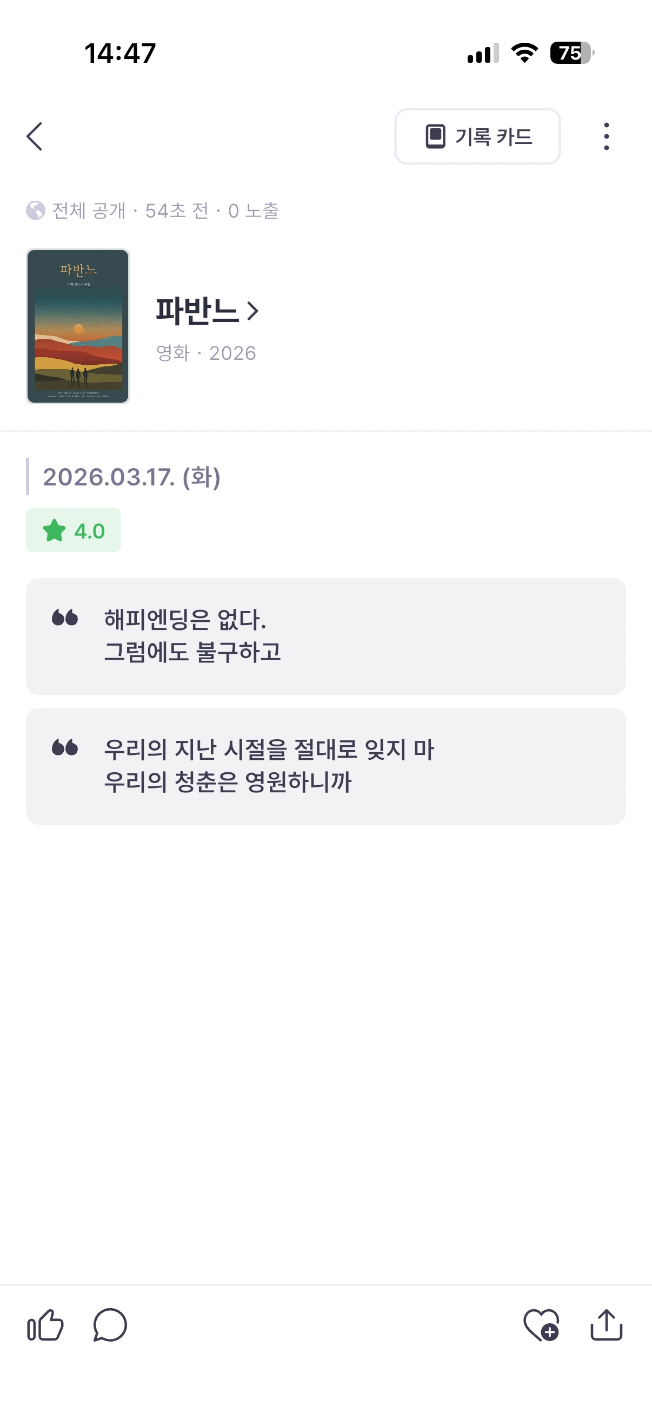
Task: Tap the 전체 공개 visibility label
Action: (x=89, y=211)
